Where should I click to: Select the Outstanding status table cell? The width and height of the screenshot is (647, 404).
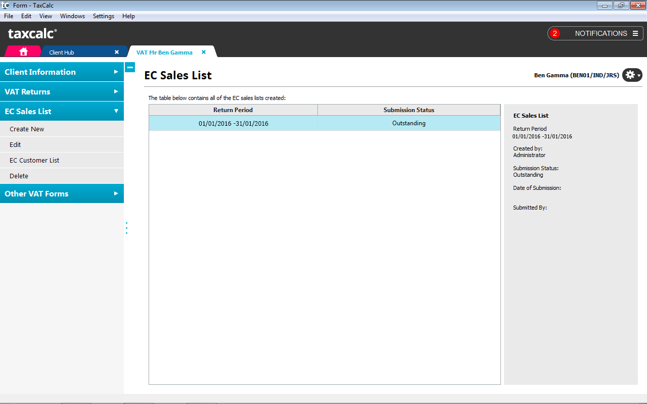(409, 123)
